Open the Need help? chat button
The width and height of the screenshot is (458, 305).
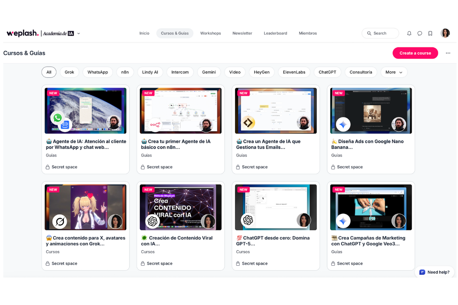(x=434, y=272)
